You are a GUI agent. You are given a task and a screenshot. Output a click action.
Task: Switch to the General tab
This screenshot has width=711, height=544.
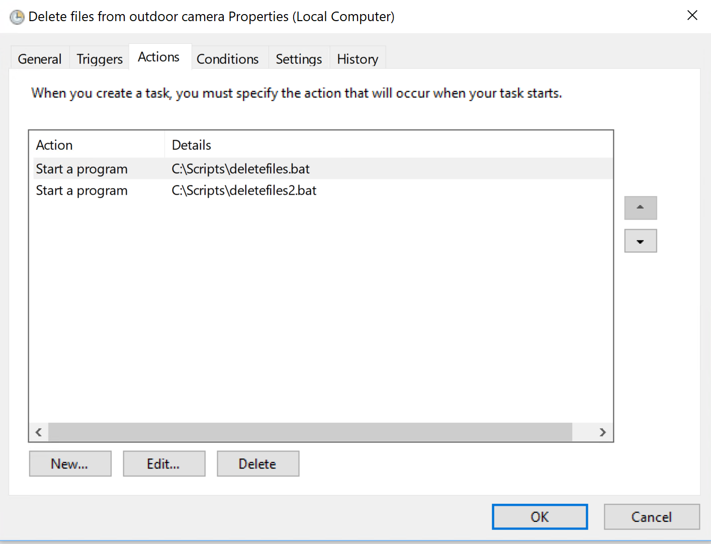[x=40, y=59]
